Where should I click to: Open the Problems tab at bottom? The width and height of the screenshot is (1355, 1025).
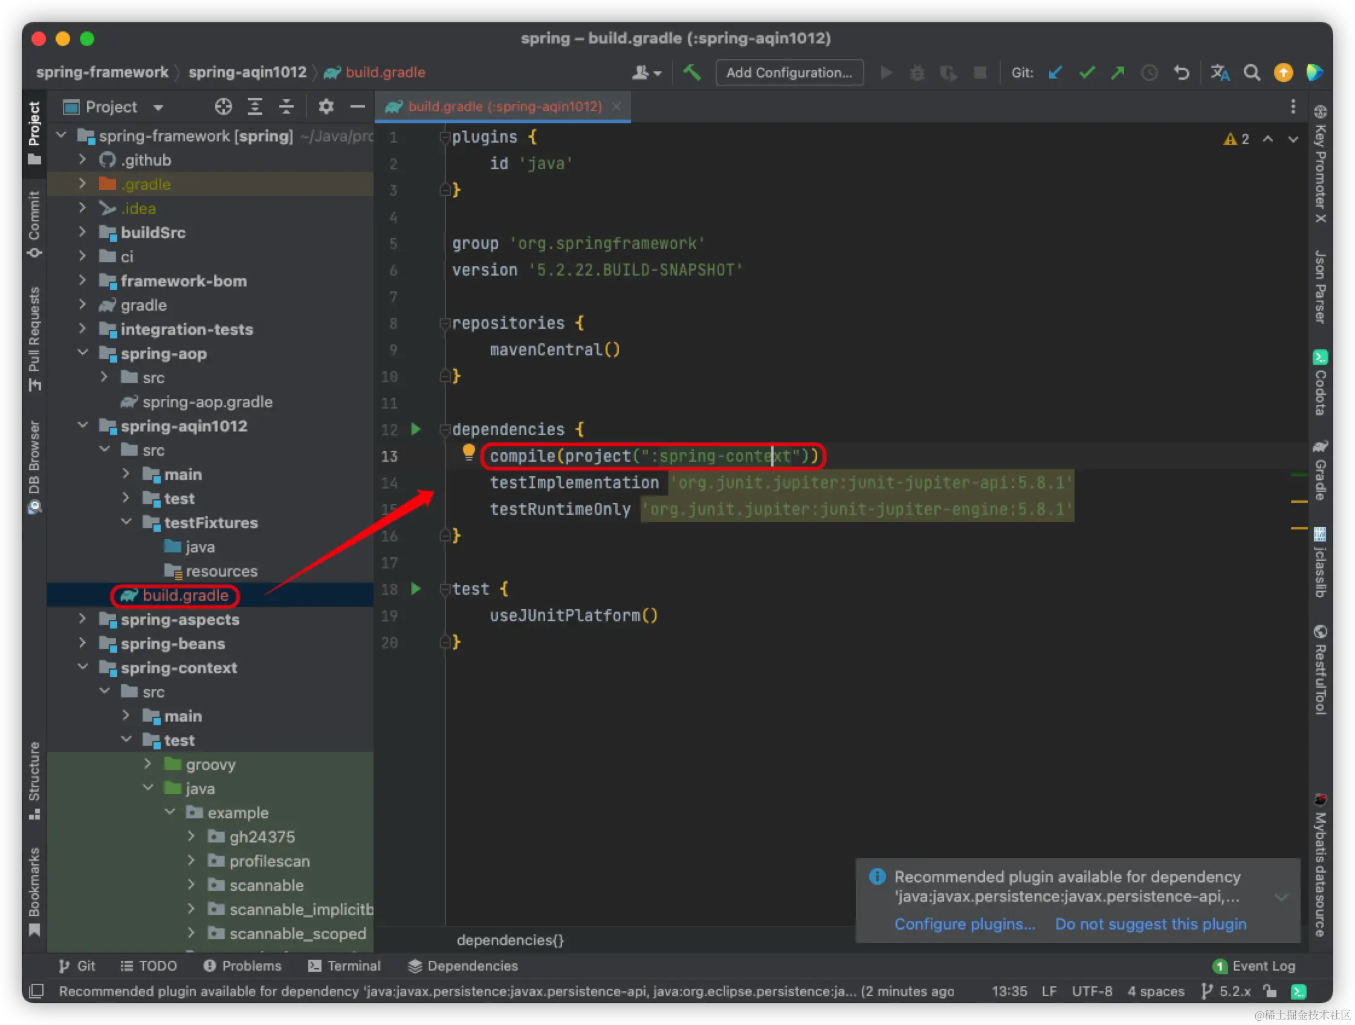(242, 966)
